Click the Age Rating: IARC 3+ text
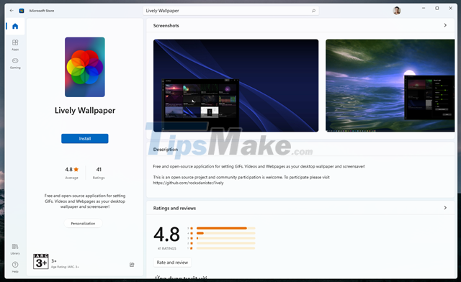Image resolution: width=461 pixels, height=282 pixels. (65, 267)
